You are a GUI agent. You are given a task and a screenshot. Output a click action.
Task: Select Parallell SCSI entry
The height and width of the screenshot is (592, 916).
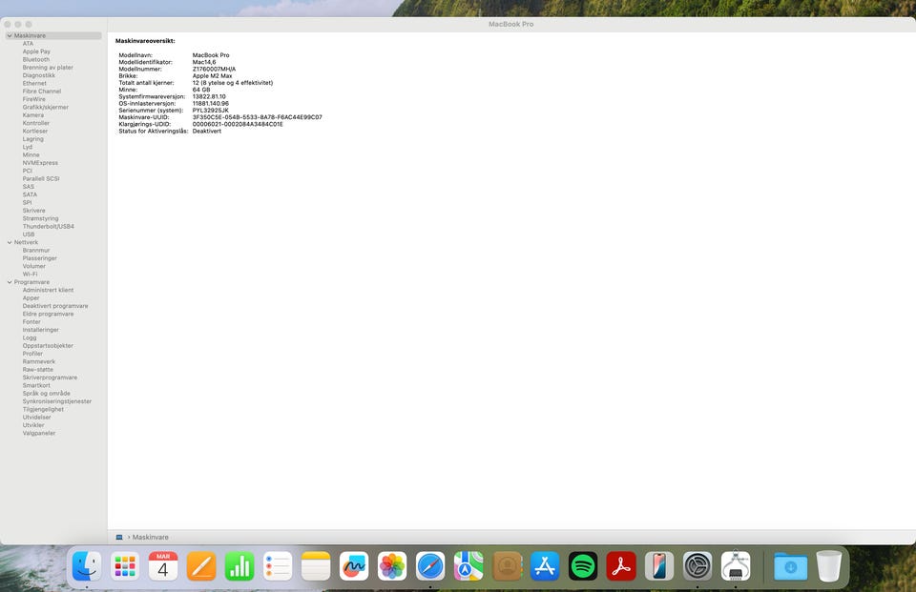coord(41,178)
